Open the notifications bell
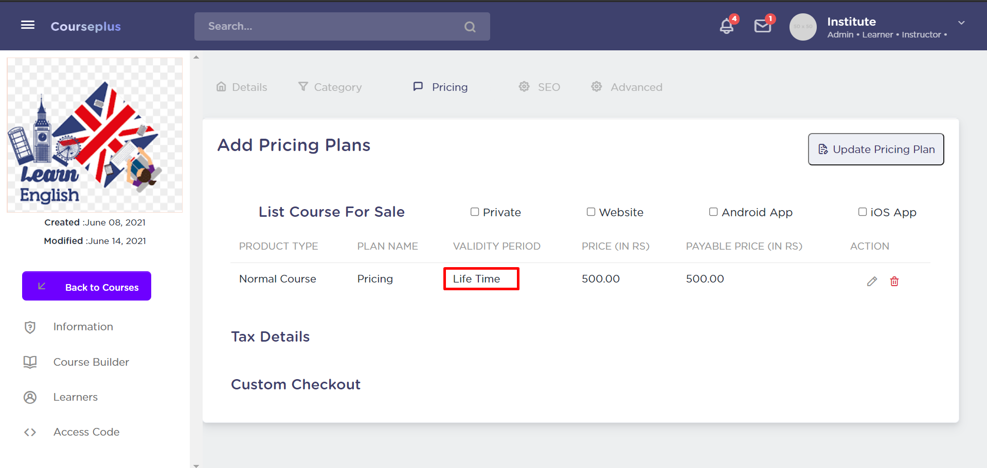The image size is (987, 468). coord(726,26)
